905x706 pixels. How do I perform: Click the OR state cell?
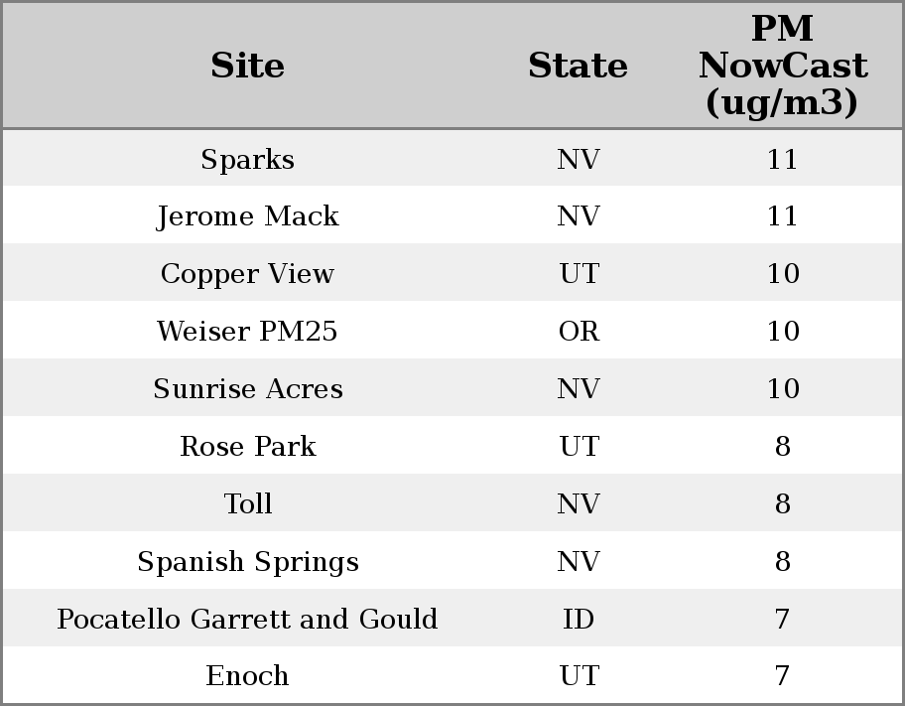579,332
